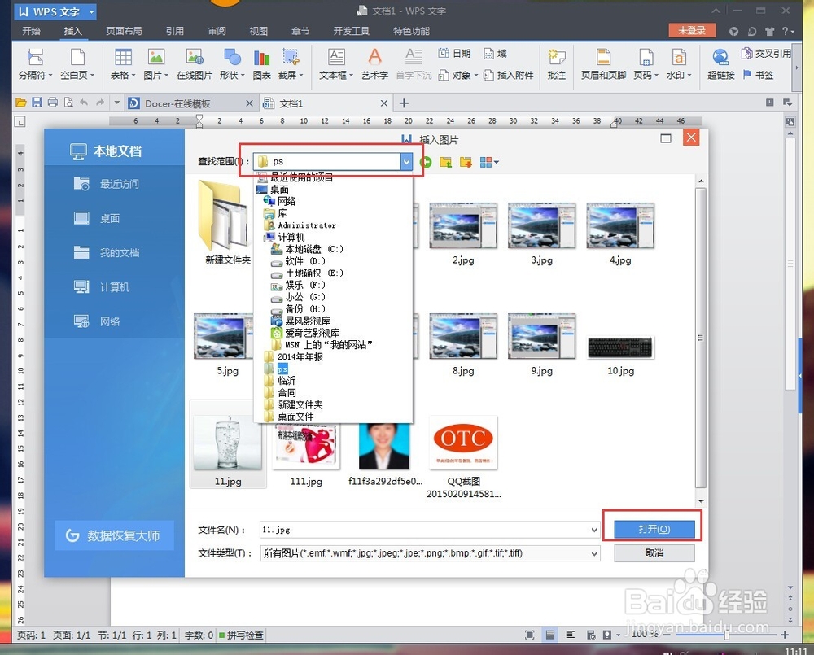Viewport: 814px width, 655px height.
Task: Click the 数据恢复大师 sidebar button
Action: 114,535
